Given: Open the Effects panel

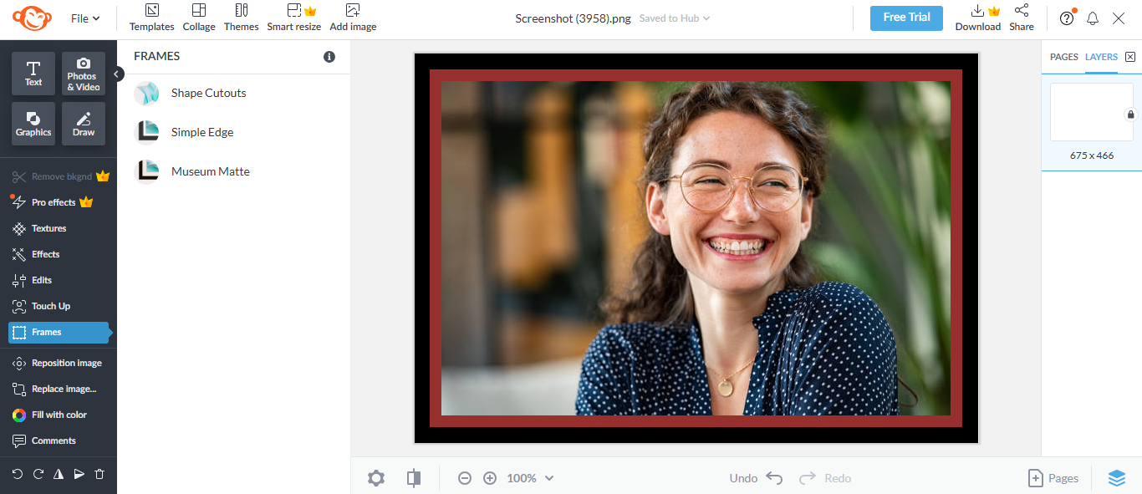Looking at the screenshot, I should pos(47,254).
